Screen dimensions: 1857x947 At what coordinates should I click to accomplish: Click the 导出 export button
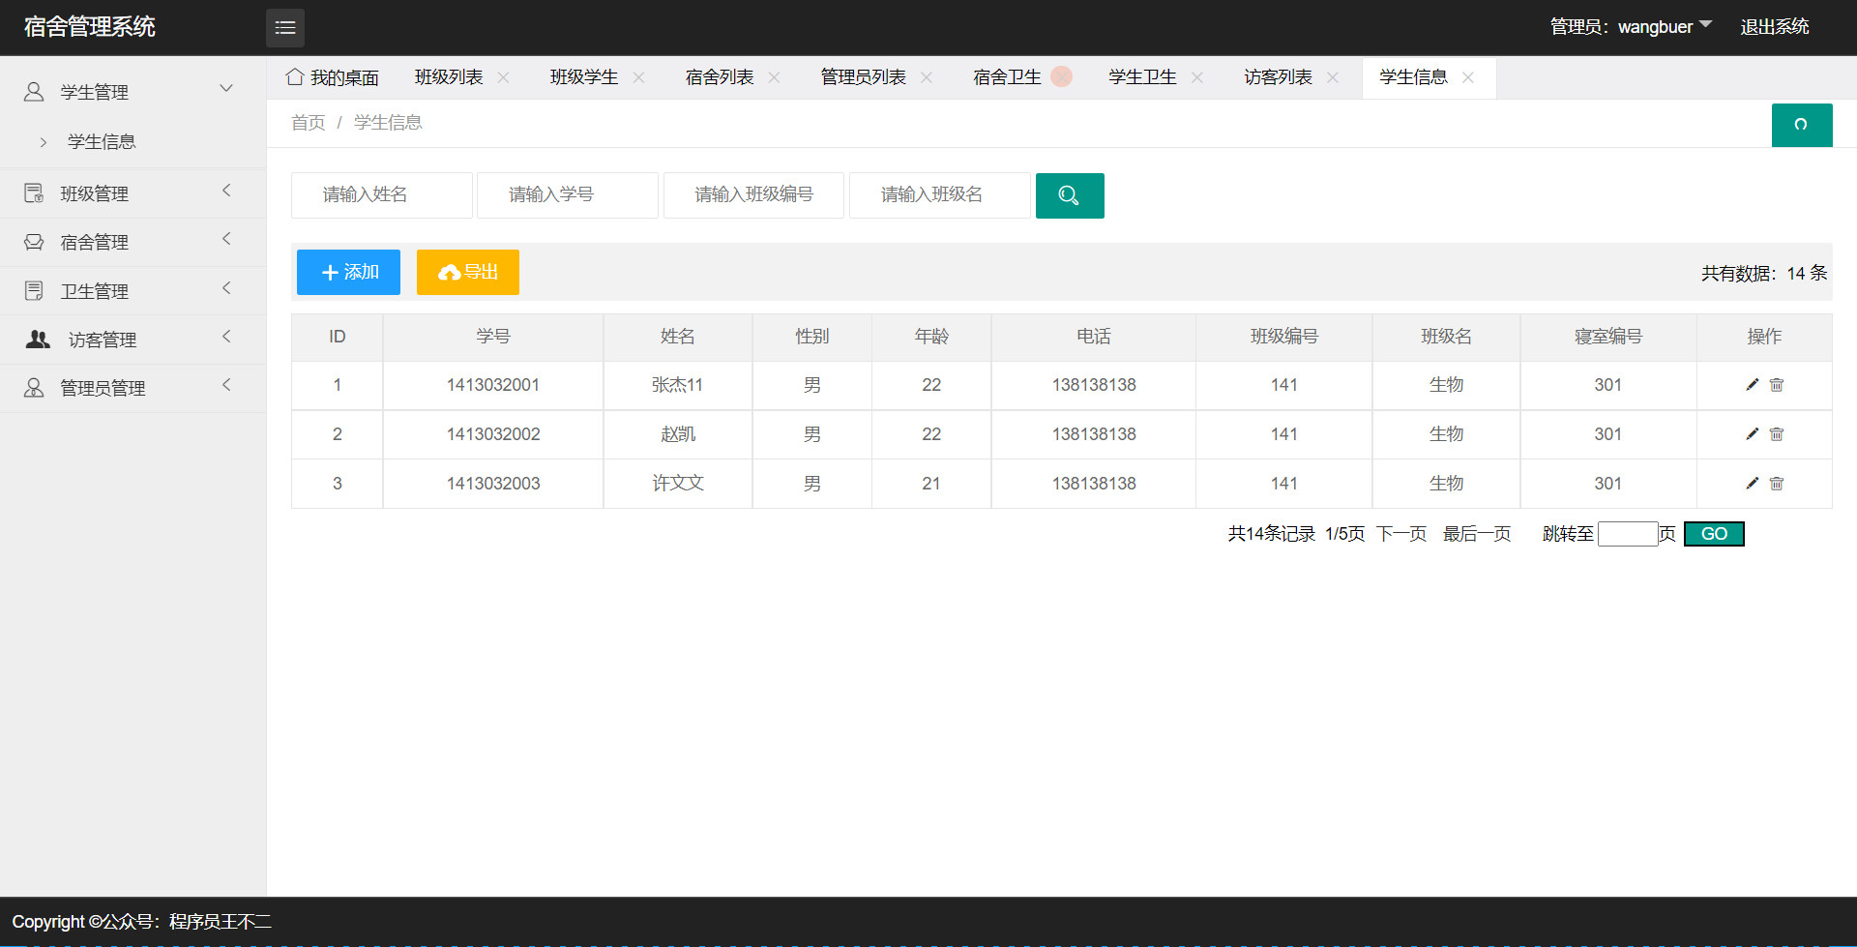[467, 272]
